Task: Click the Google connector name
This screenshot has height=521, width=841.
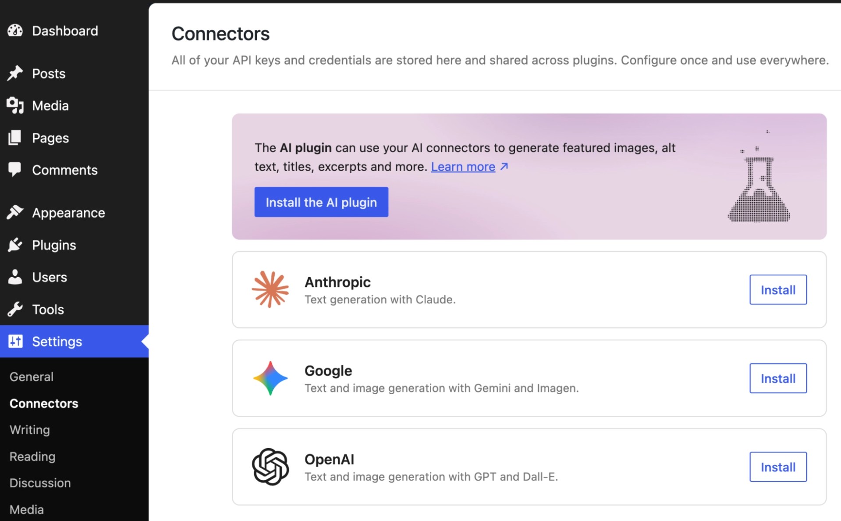Action: [328, 371]
